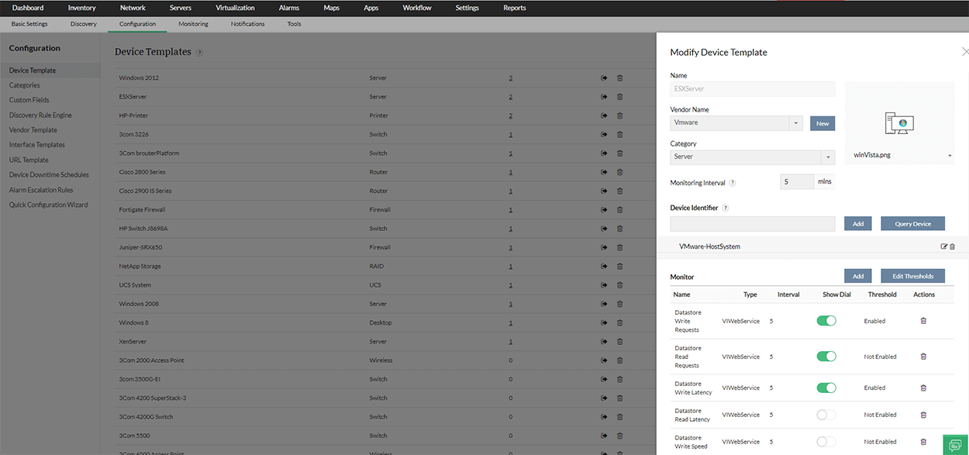Disable Show Dial for Datastore Write Requests
The image size is (969, 455).
[826, 319]
